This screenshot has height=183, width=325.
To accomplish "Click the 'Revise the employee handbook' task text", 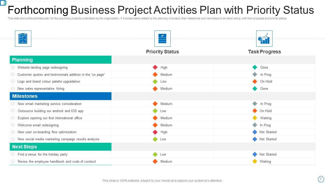I will point(57,161).
